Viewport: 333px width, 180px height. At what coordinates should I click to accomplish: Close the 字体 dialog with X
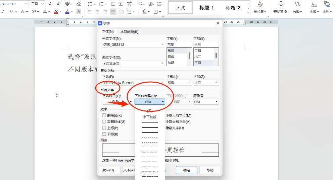[x=218, y=23]
